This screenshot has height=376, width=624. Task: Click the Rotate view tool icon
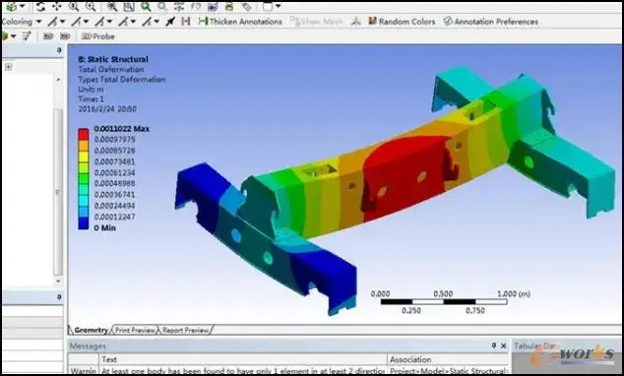(40, 7)
